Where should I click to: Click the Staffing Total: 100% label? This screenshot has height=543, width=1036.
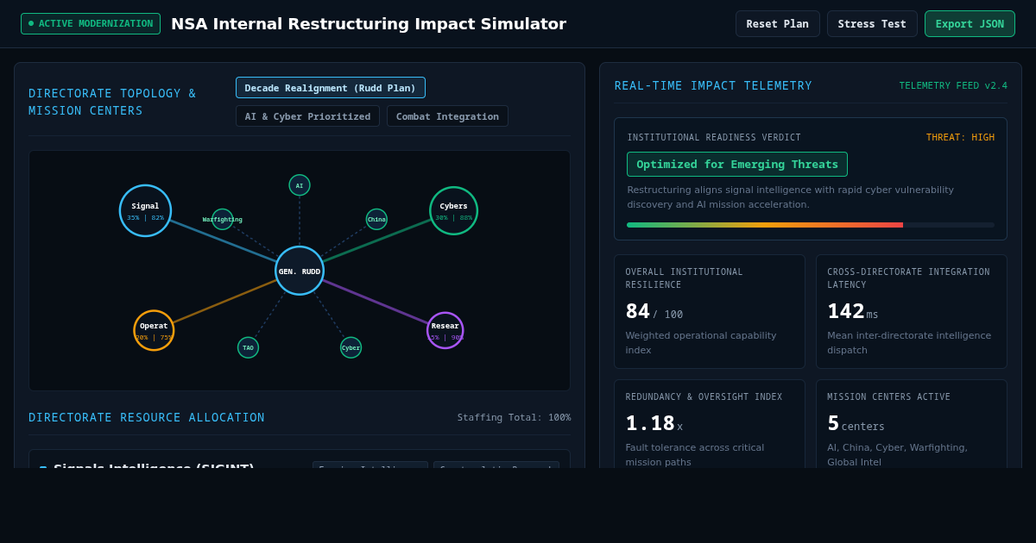[x=514, y=417]
